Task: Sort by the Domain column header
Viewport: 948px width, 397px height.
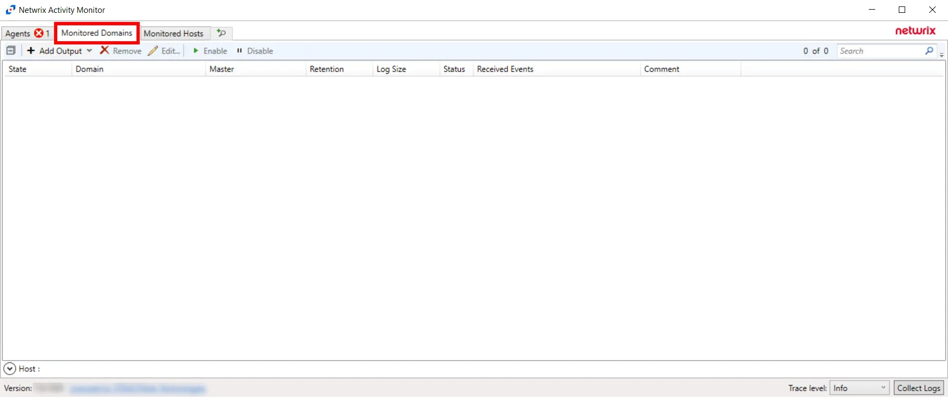Action: click(139, 69)
